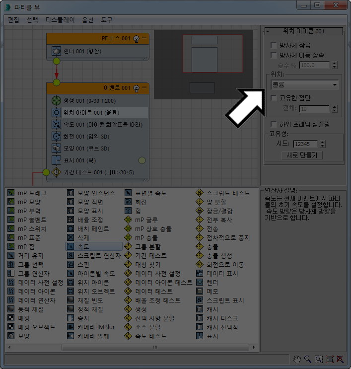
Task: Toggle the 하위 프레임 샘플링 checkbox
Action: pos(274,124)
